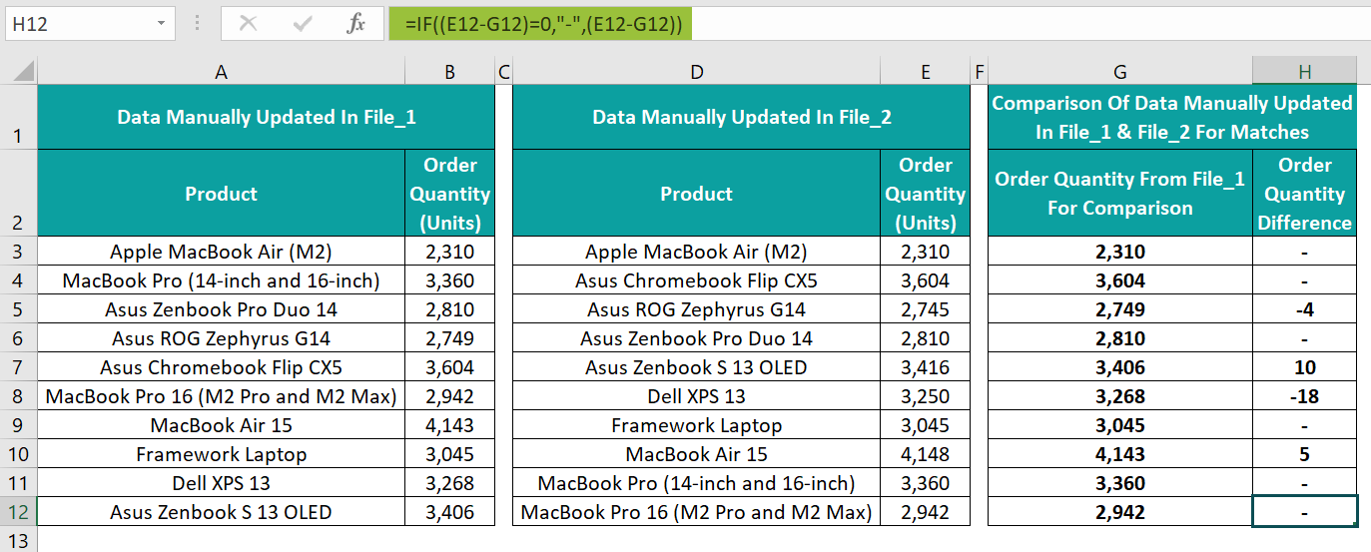Screen dimensions: 1371x552
Task: Click the Enter checkmark formula bar icon
Action: tap(303, 23)
